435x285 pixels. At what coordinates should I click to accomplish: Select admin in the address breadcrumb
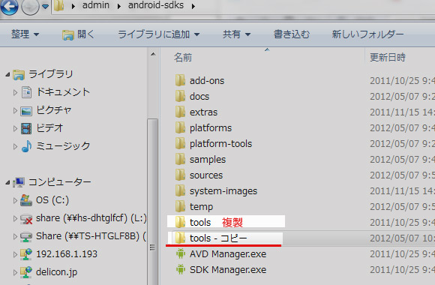pos(96,5)
